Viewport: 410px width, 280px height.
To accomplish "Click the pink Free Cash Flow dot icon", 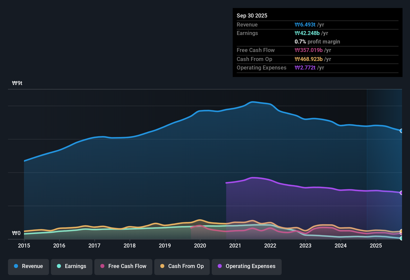I will (x=102, y=266).
